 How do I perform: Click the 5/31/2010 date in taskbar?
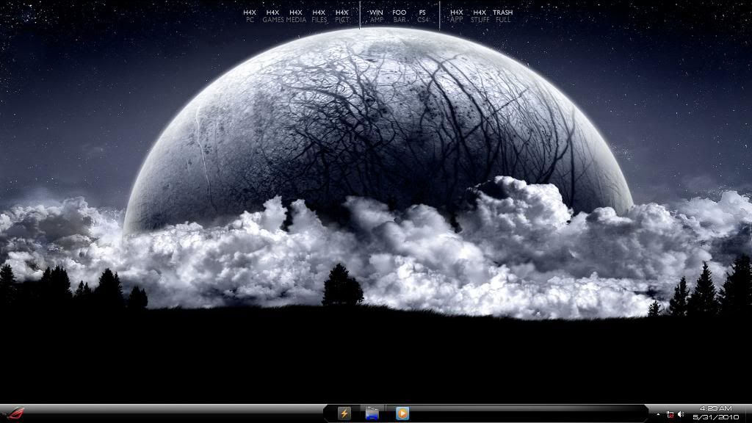[715, 417]
